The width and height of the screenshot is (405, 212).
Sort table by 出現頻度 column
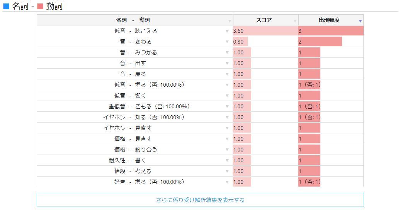[x=329, y=20]
